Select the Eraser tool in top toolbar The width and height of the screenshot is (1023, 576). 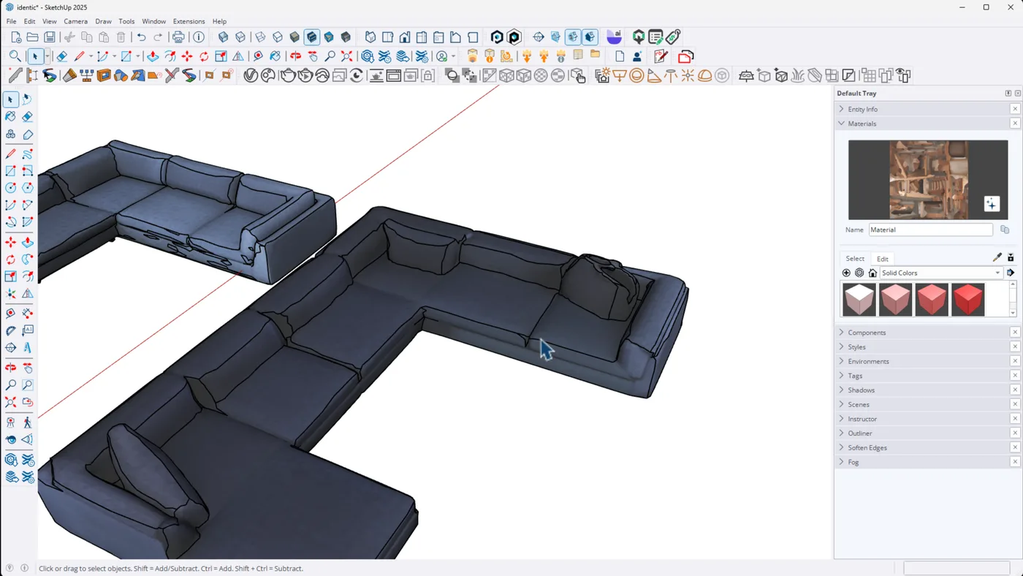point(62,56)
